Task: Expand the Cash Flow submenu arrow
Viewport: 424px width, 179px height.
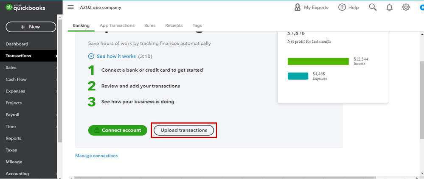Action: point(56,79)
